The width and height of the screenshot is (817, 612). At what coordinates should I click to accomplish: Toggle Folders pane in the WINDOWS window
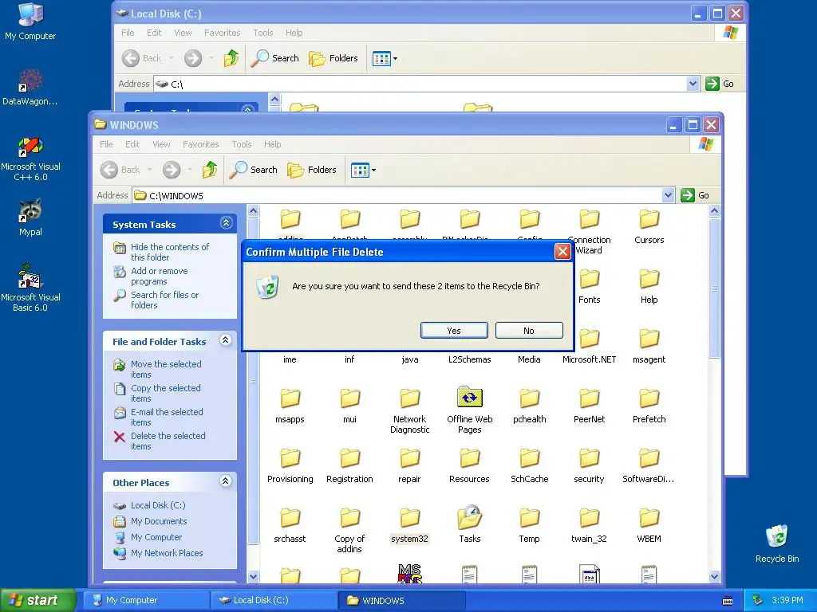[312, 170]
